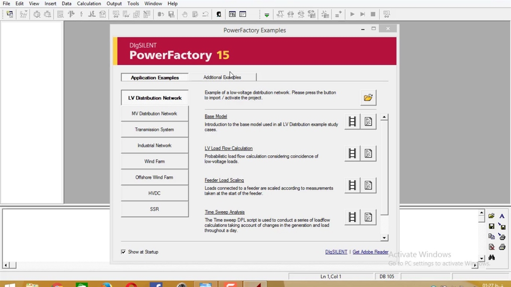Click the import project folder icon
511x287 pixels.
(368, 98)
